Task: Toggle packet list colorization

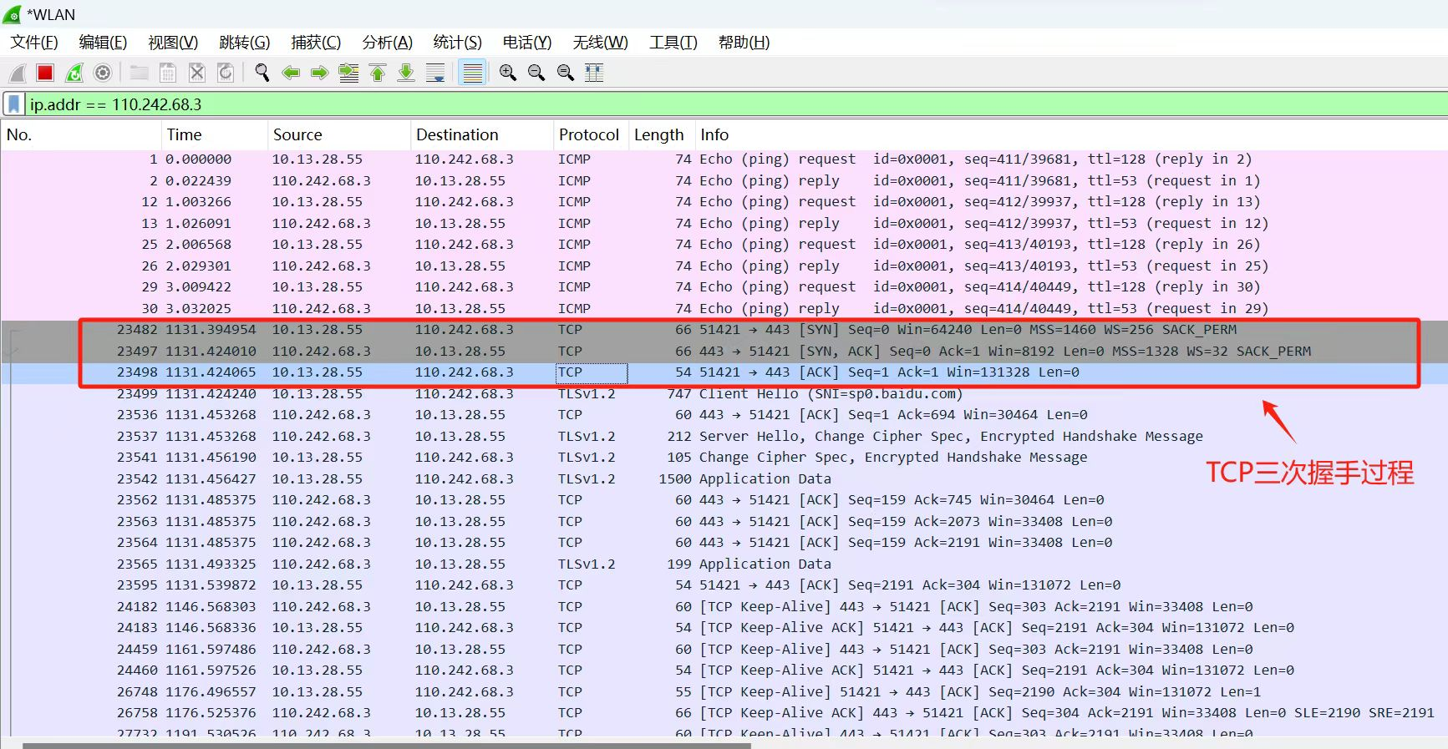Action: click(x=473, y=73)
